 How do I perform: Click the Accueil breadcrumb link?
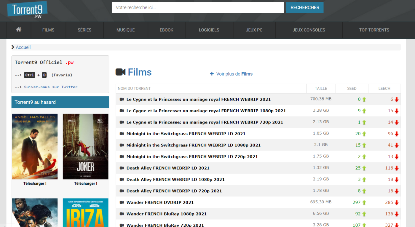[23, 47]
